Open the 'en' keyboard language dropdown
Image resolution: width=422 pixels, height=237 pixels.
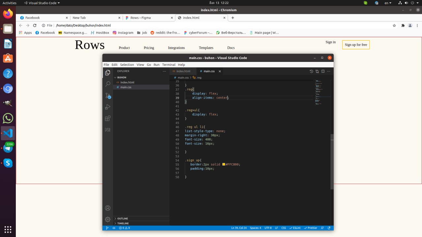coord(388,3)
